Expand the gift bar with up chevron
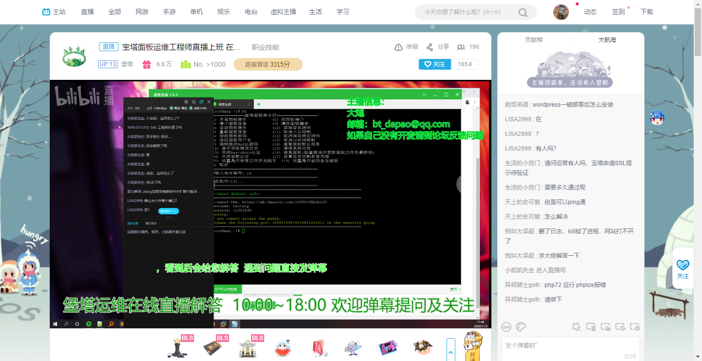This screenshot has width=702, height=361. coord(450,351)
